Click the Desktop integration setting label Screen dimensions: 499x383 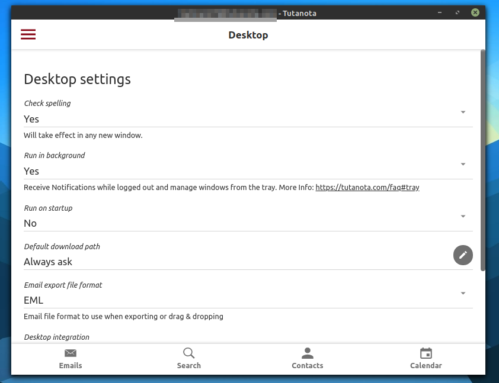tap(56, 337)
